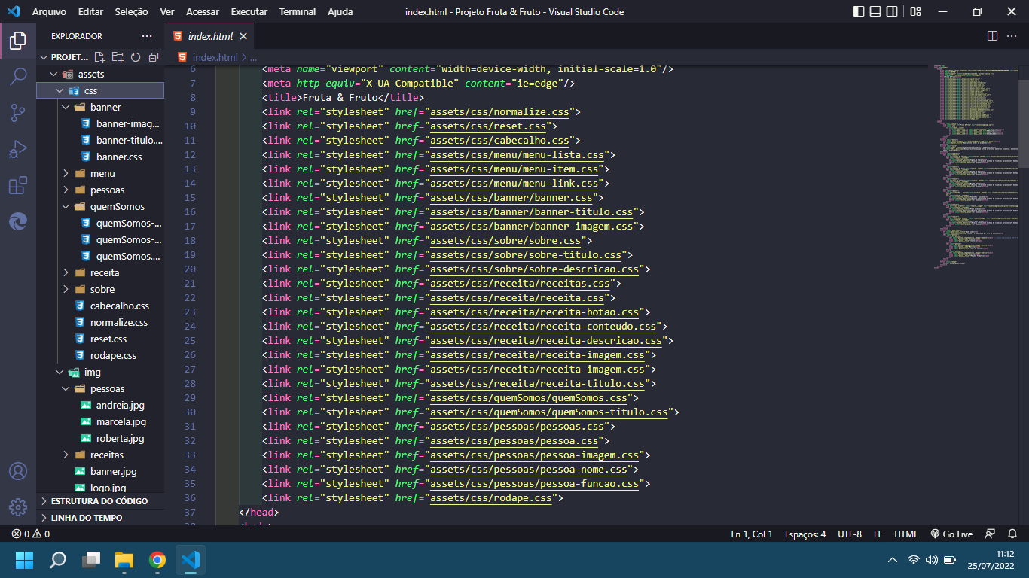This screenshot has width=1029, height=578.
Task: Select the index.html editor tab
Action: click(209, 36)
